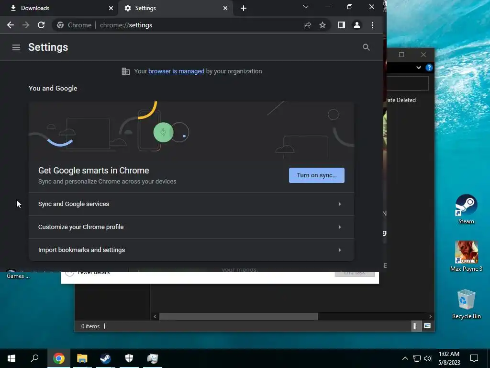This screenshot has height=368, width=490.
Task: Switch Explorer to large icons view
Action: tap(427, 326)
